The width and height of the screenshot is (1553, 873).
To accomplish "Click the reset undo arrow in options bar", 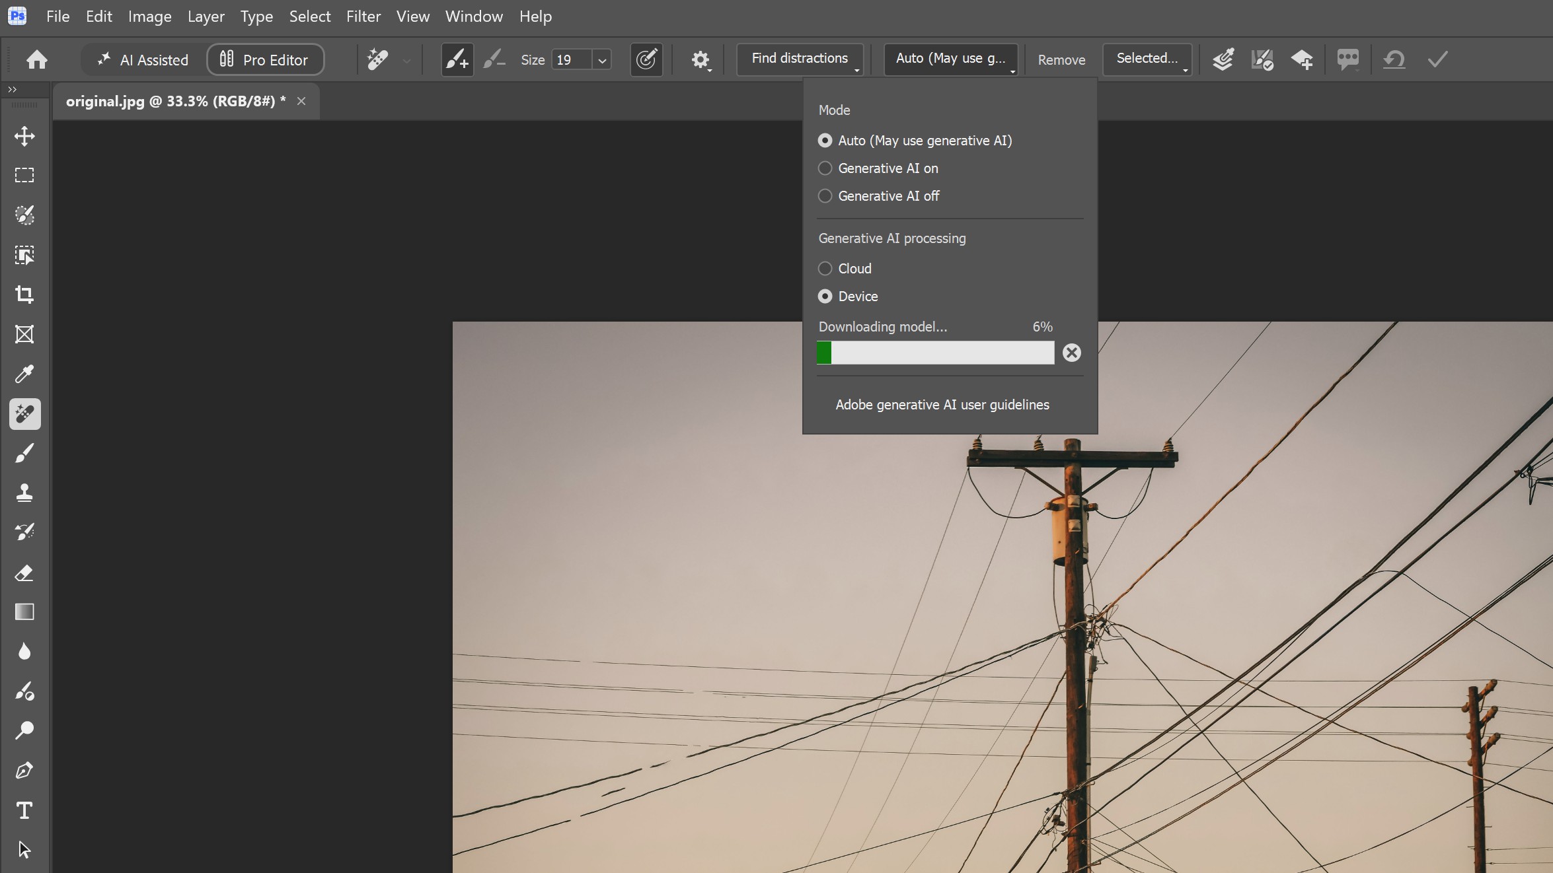I will tap(1394, 59).
